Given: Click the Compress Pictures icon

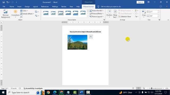Looking at the screenshot, I should (x=37, y=12).
